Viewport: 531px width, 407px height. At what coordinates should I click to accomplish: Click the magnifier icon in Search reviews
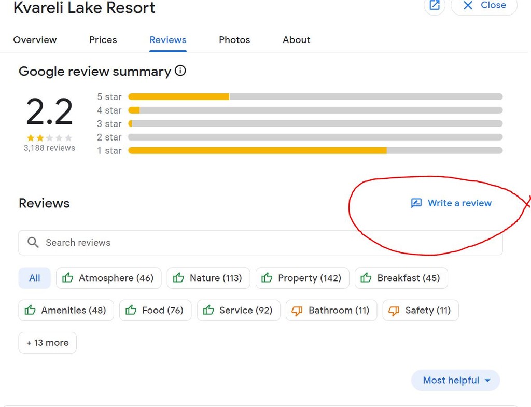coord(33,243)
